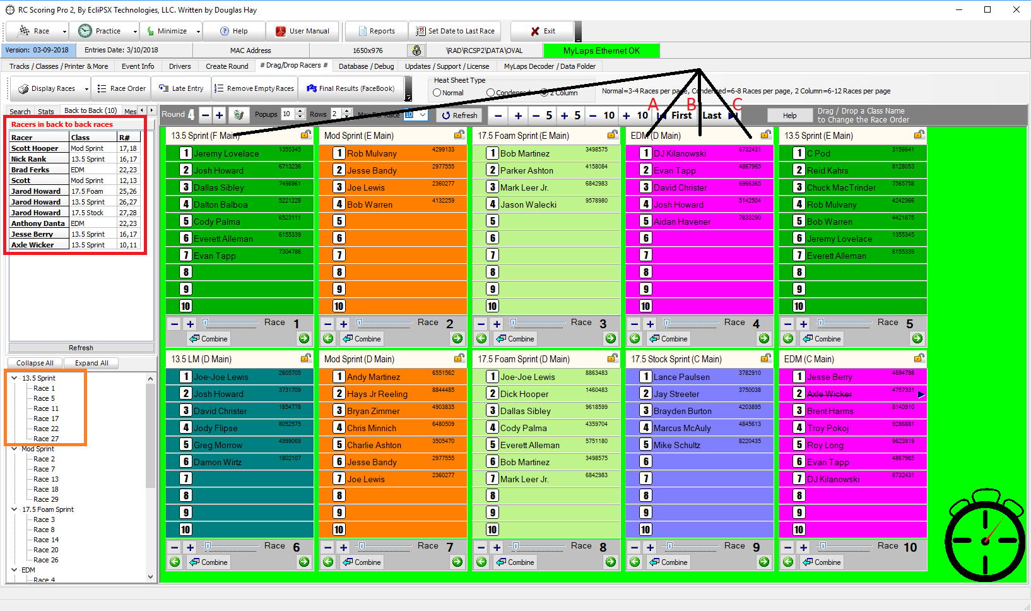
Task: Open the Practice dropdown arrow
Action: point(135,31)
